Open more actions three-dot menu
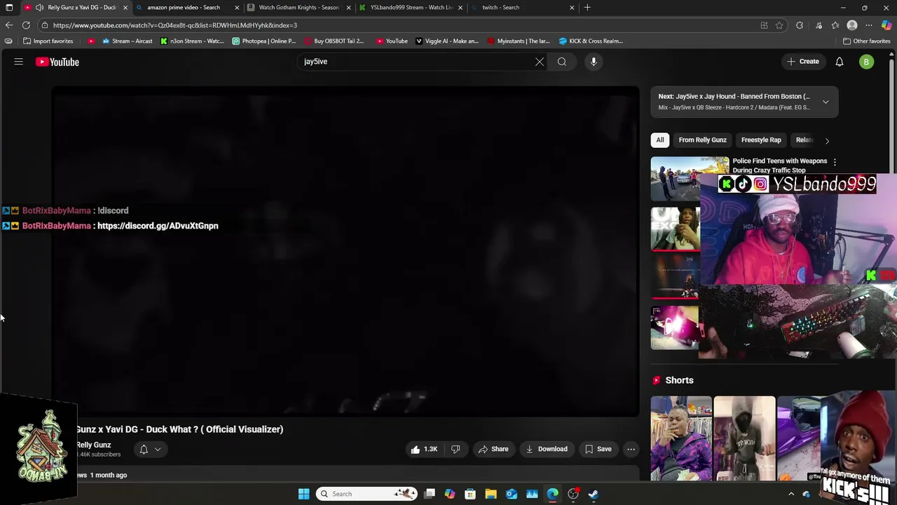 pyautogui.click(x=631, y=449)
